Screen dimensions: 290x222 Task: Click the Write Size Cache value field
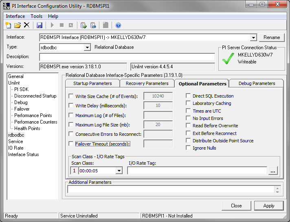tap(158, 96)
